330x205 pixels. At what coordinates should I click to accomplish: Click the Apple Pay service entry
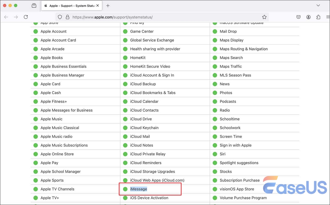pos(49,163)
